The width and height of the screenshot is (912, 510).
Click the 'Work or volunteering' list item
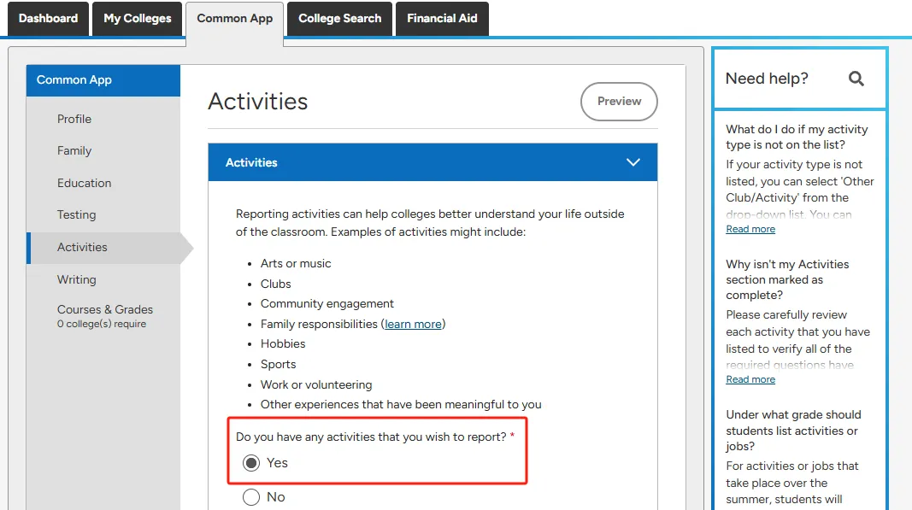click(316, 384)
